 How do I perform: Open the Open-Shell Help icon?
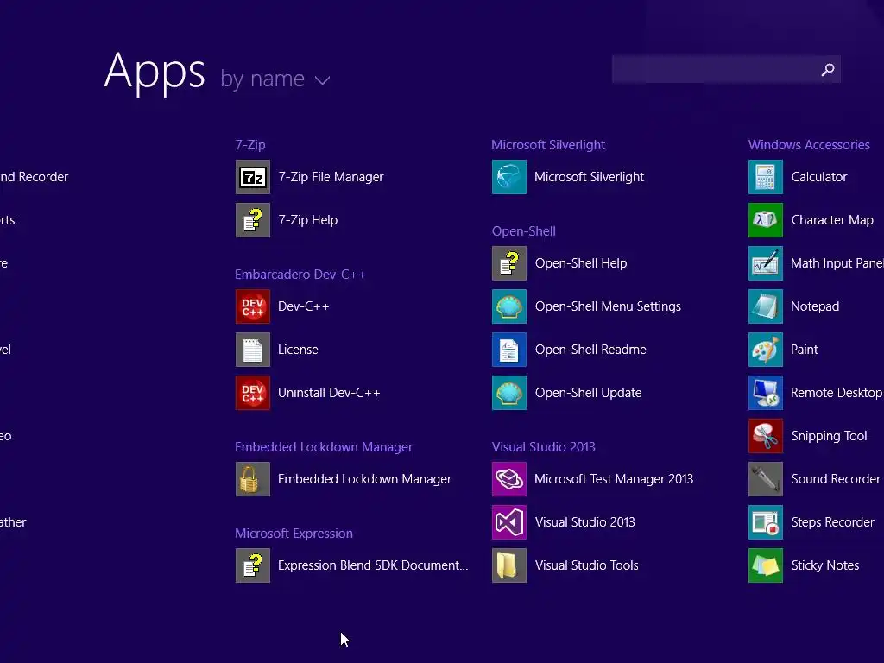[509, 263]
